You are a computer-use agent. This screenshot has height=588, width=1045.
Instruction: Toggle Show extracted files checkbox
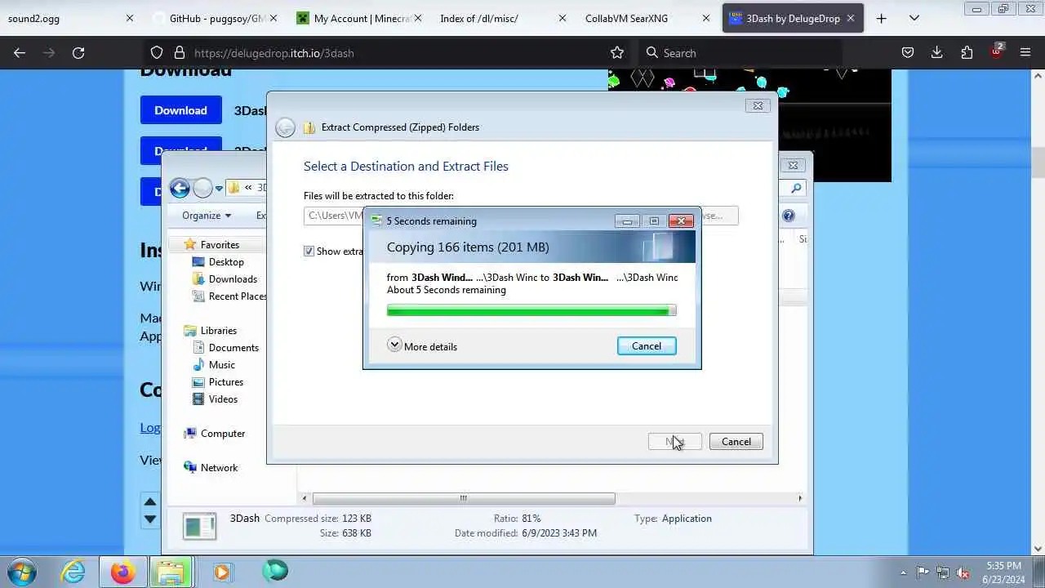click(x=309, y=251)
